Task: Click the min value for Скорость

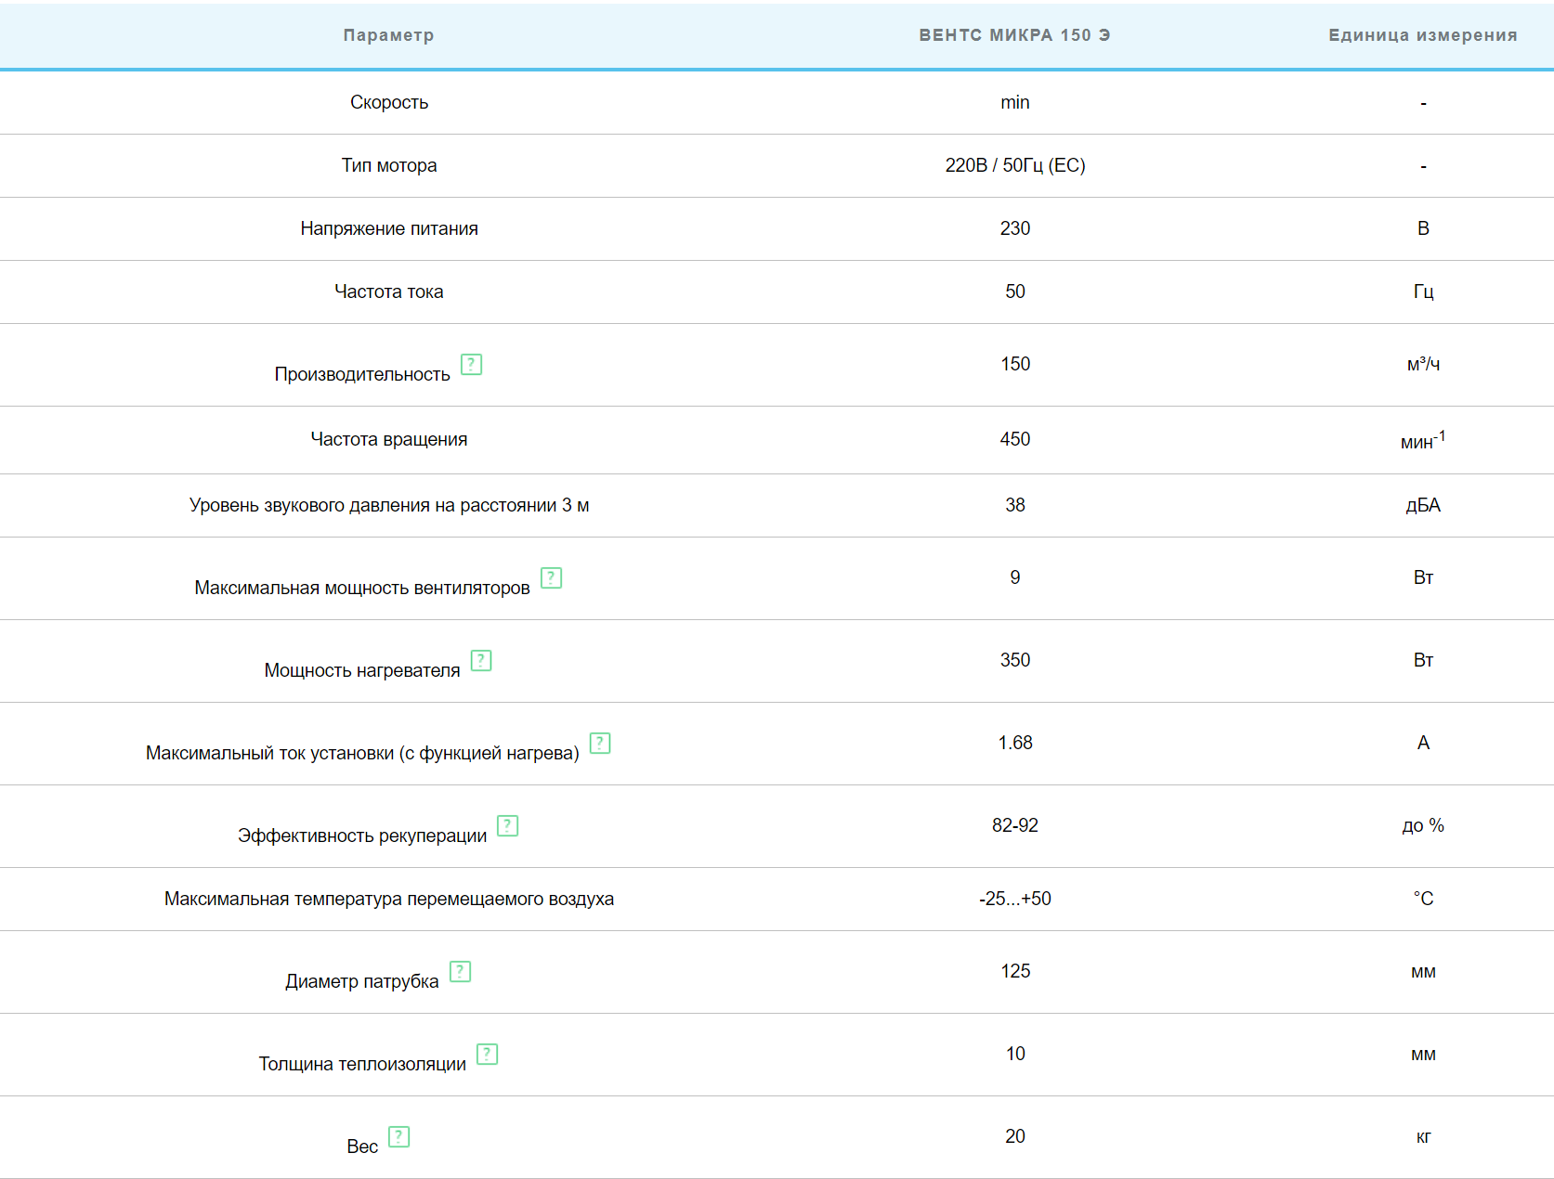Action: pos(1015,102)
